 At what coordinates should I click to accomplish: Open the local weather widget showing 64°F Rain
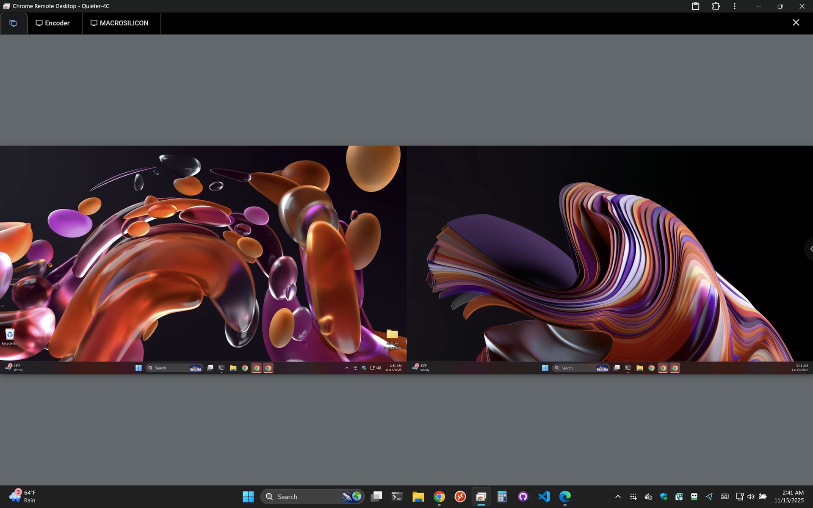[x=23, y=496]
